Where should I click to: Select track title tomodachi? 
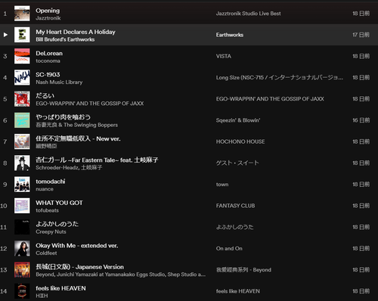(x=51, y=182)
